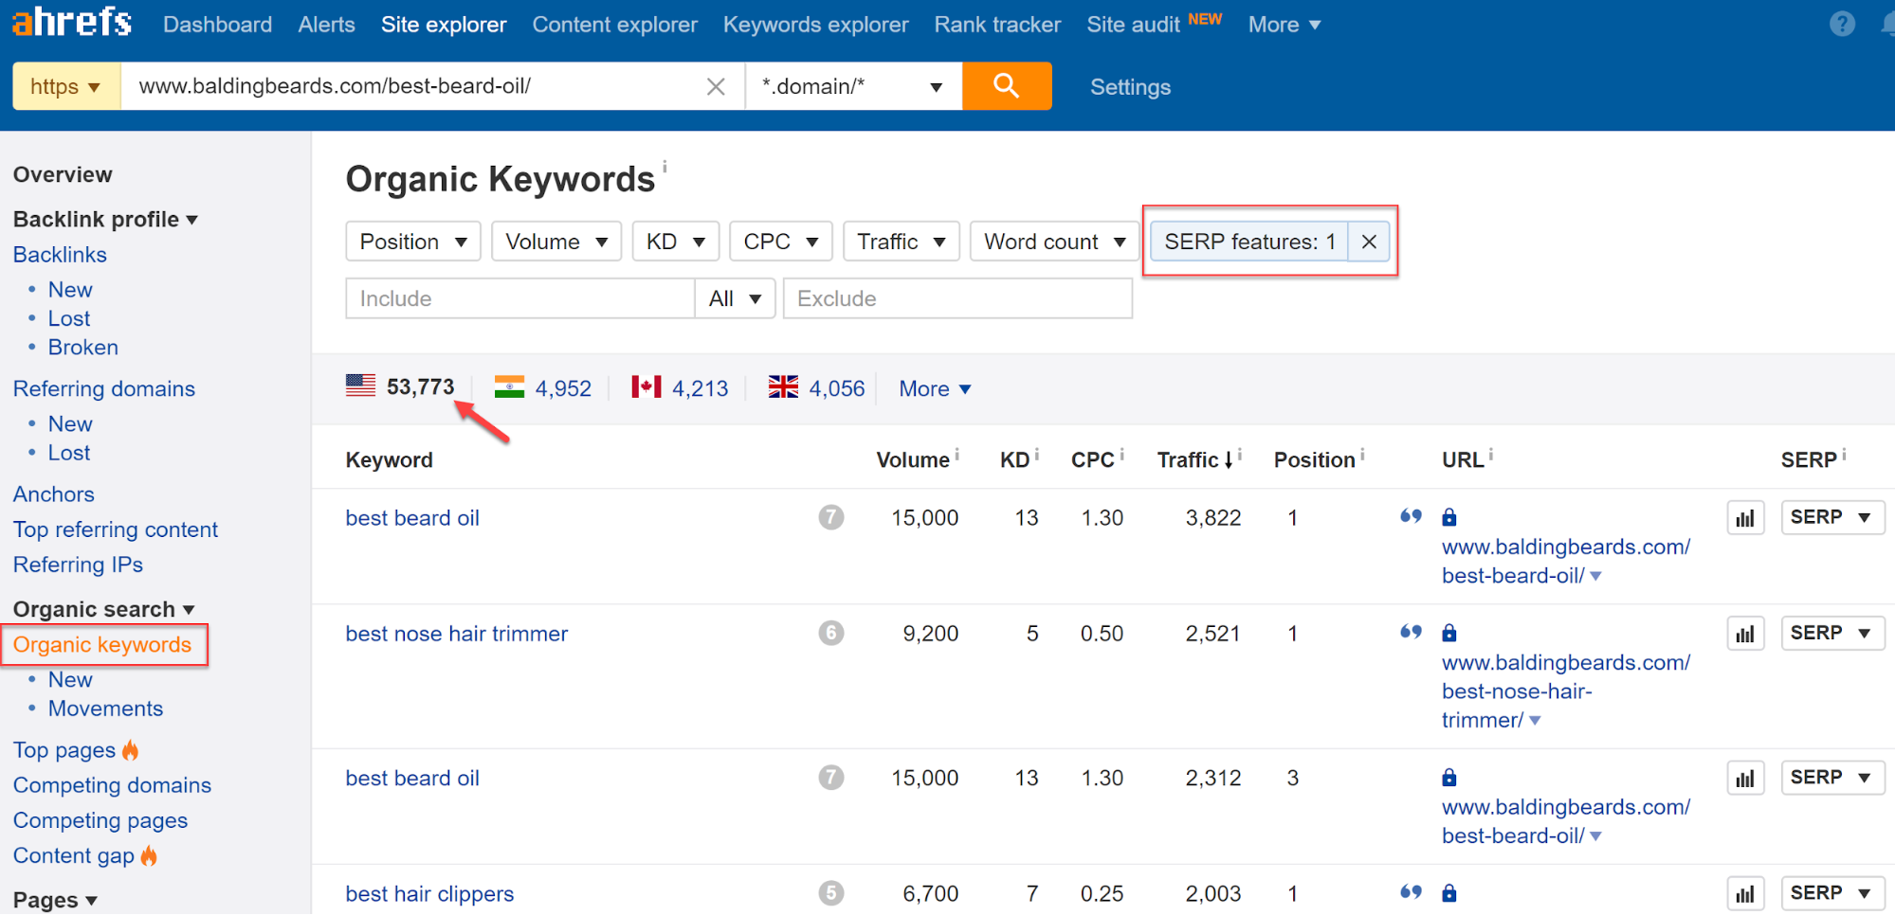This screenshot has height=915, width=1895.
Task: Click in the Exclude keywords field
Action: click(x=957, y=298)
